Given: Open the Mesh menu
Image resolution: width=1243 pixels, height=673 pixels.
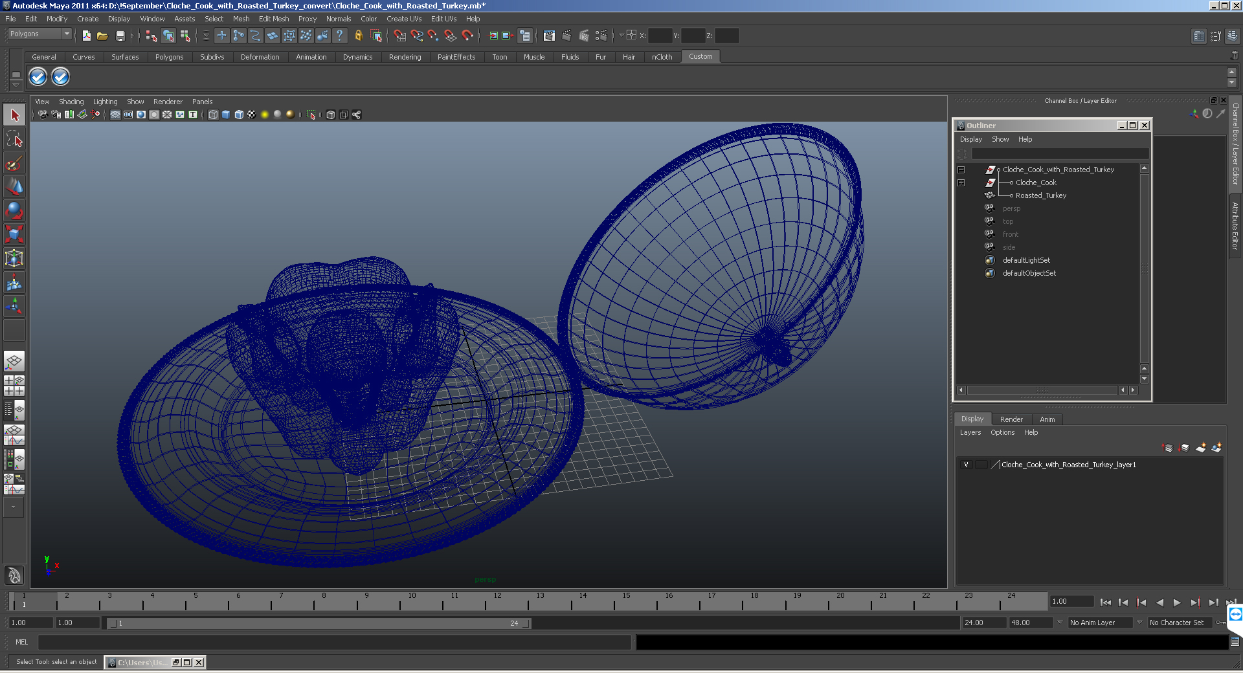Looking at the screenshot, I should click(x=241, y=19).
